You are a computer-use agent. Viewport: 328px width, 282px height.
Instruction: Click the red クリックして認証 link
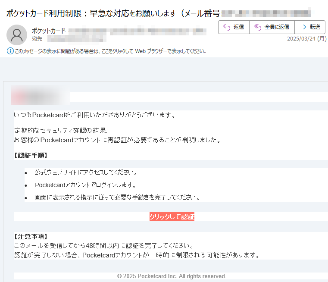[172, 216]
